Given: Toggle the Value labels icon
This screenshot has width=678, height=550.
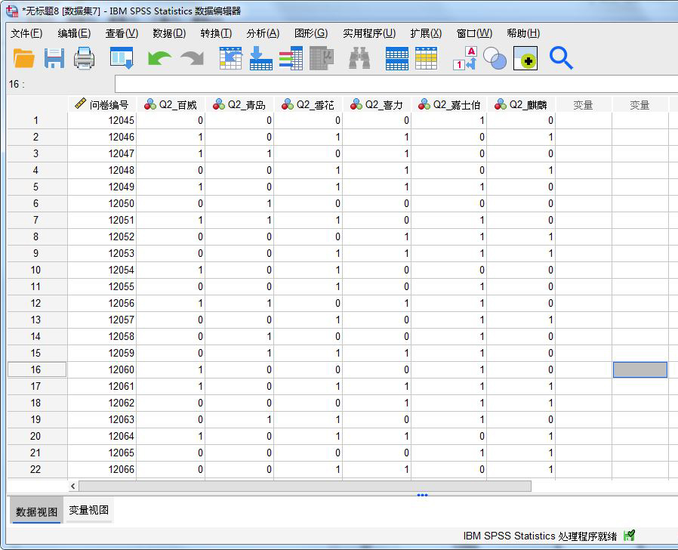Looking at the screenshot, I should [464, 58].
